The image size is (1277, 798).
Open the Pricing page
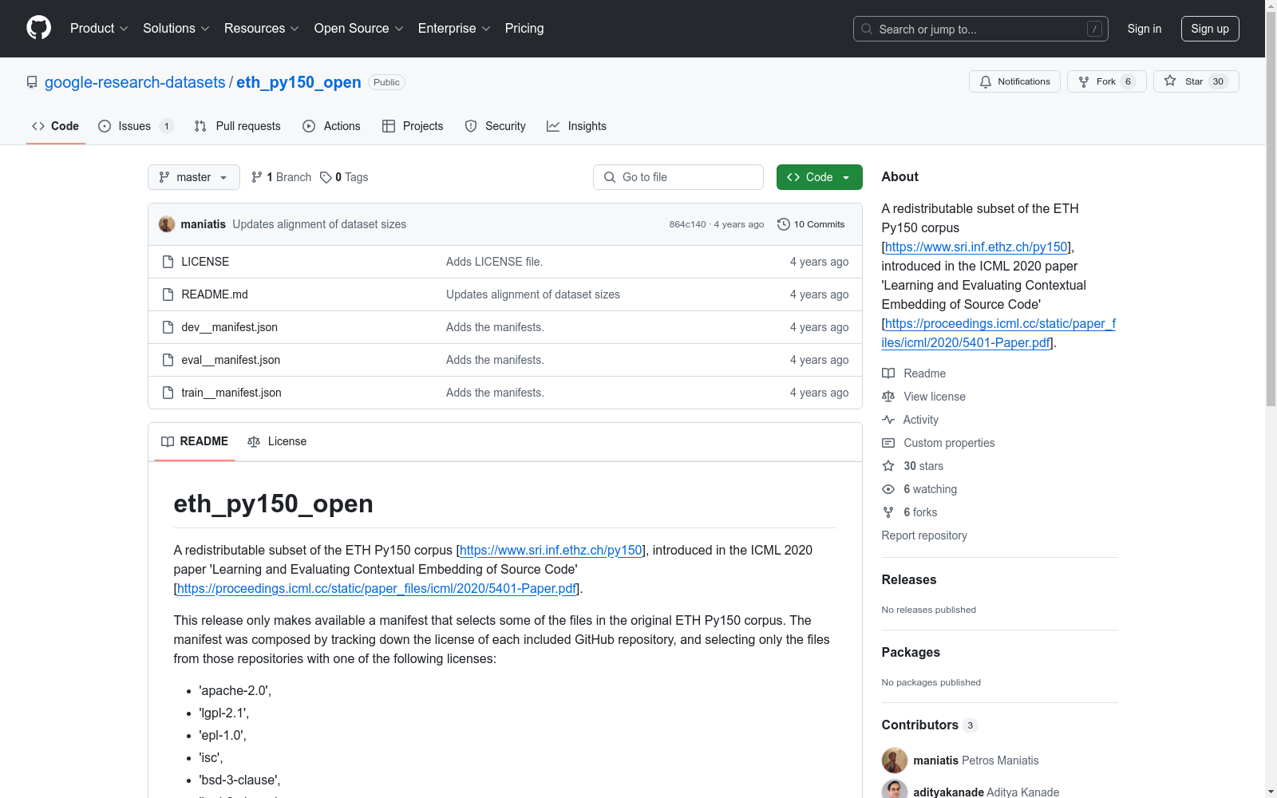pyautogui.click(x=524, y=28)
